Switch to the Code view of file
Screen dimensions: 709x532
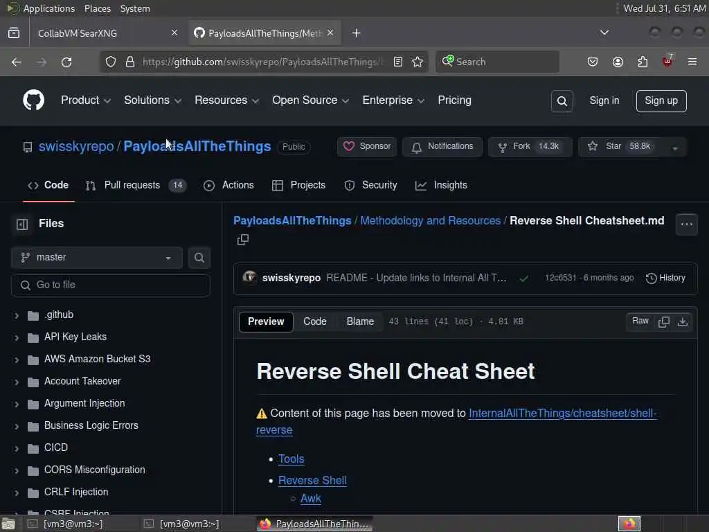315,321
